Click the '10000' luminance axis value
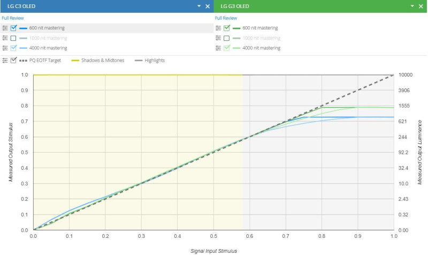This screenshot has height=255, width=428. click(x=406, y=75)
